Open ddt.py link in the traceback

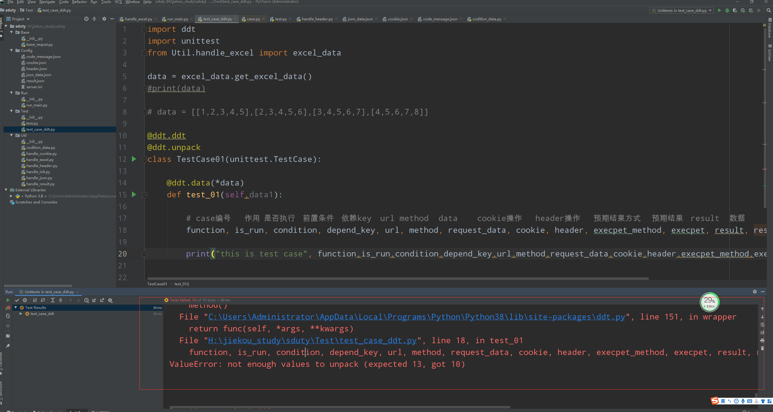coord(417,317)
